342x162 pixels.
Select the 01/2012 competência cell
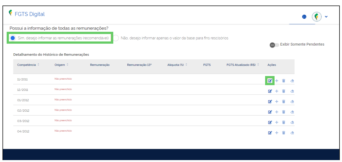(x=23, y=100)
